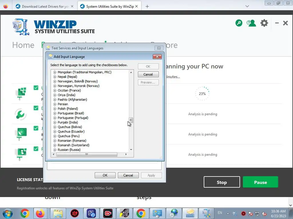Stop the WinZip PC scan

[222, 182]
